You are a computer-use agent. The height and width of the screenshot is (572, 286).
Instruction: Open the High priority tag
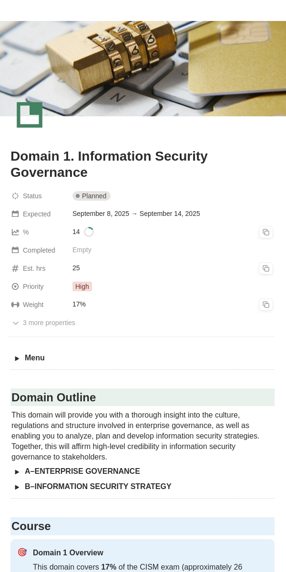(x=82, y=286)
